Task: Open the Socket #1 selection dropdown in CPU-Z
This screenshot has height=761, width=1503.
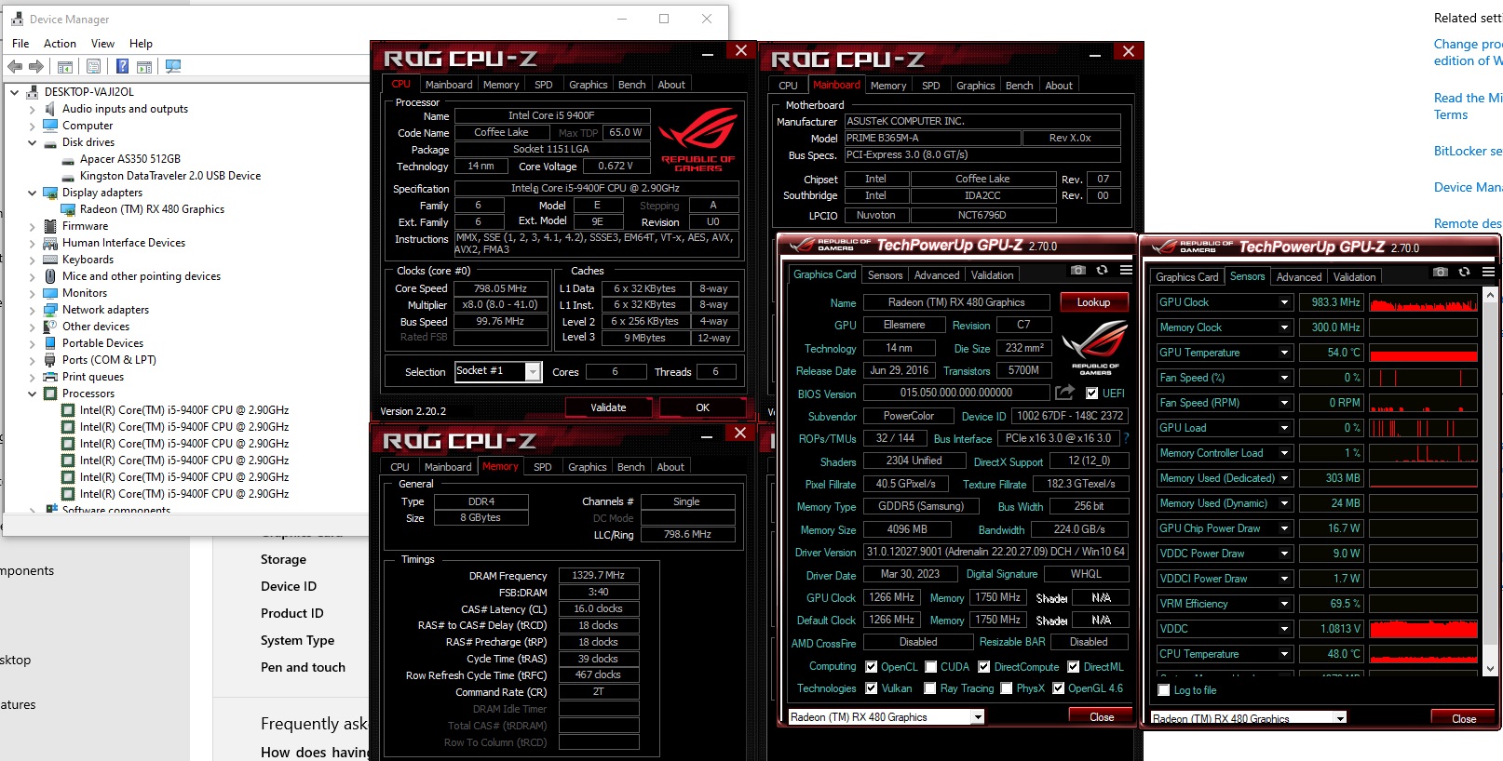Action: pyautogui.click(x=533, y=372)
